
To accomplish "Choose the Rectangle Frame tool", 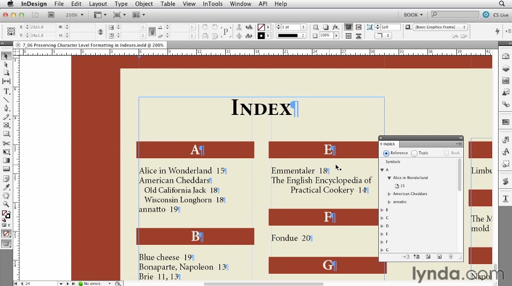I will (6, 125).
